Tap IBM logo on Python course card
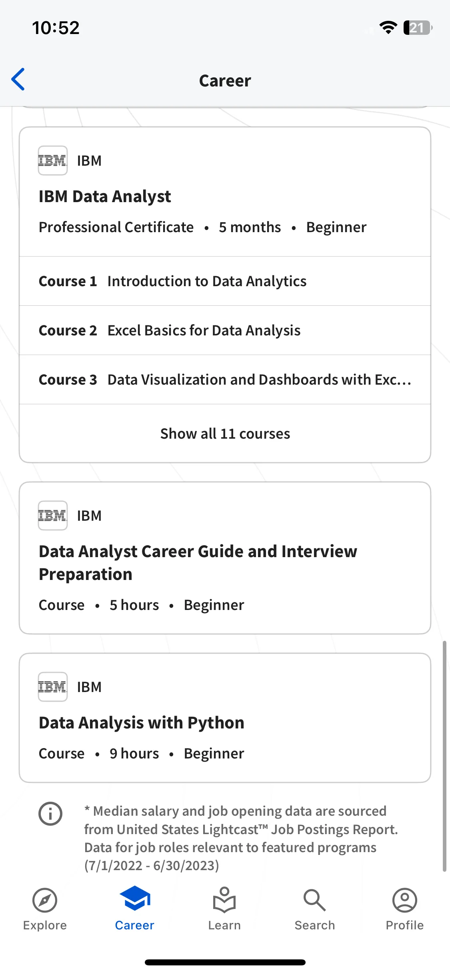 (53, 687)
